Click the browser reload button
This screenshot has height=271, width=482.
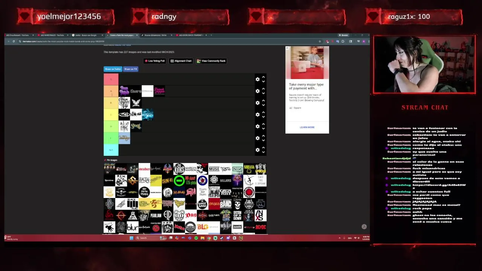coord(14,41)
